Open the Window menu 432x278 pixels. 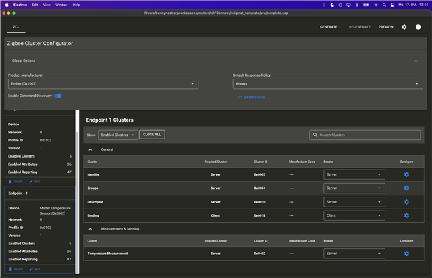(x=61, y=5)
